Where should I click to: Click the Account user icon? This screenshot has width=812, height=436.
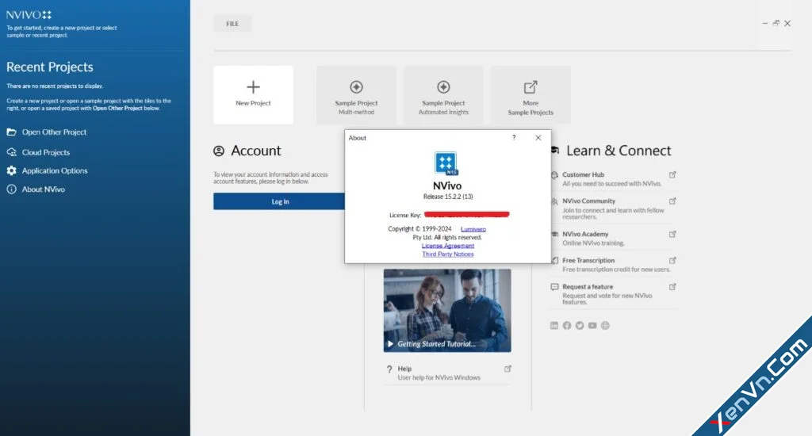click(x=219, y=151)
